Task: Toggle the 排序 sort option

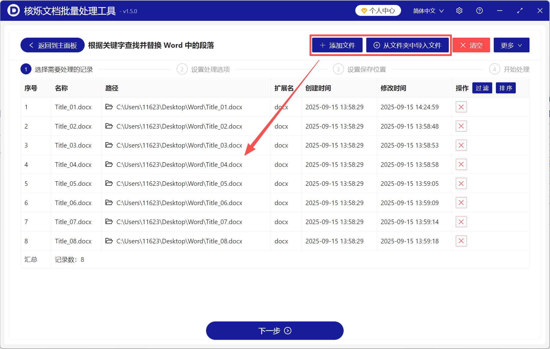Action: tap(505, 88)
